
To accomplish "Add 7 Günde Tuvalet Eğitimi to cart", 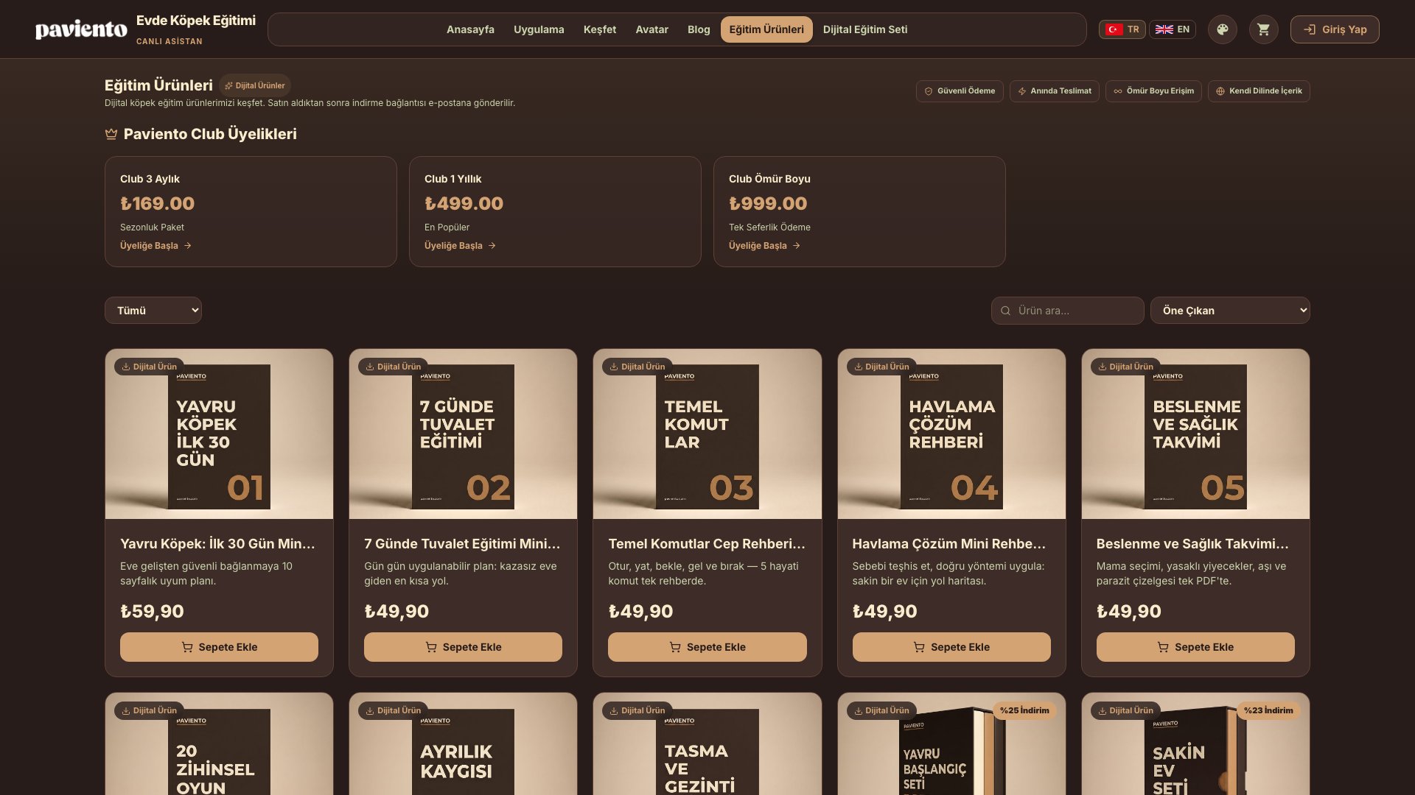I will tap(463, 647).
